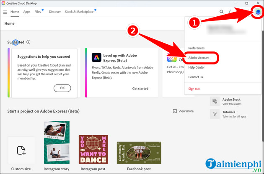264x174 pixels.
Task: Click the OK button
Action: [62, 88]
